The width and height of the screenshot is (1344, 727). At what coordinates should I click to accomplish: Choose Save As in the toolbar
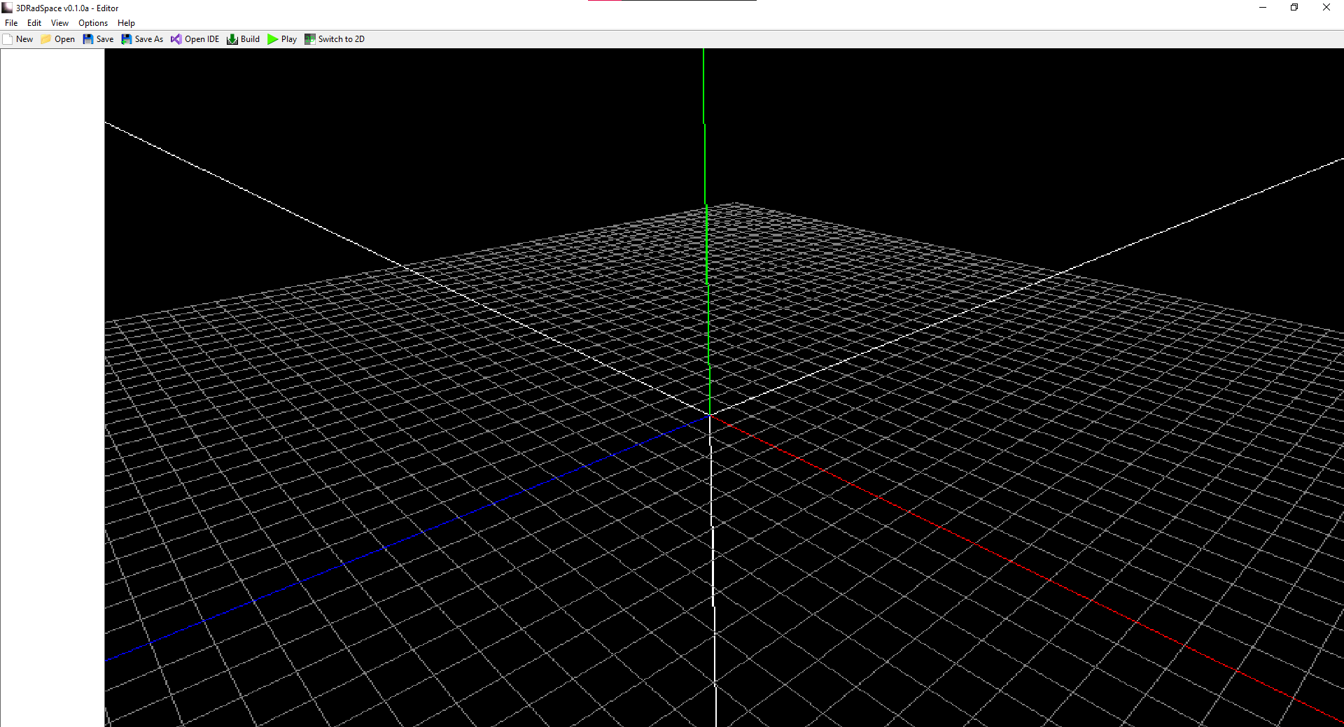(142, 39)
